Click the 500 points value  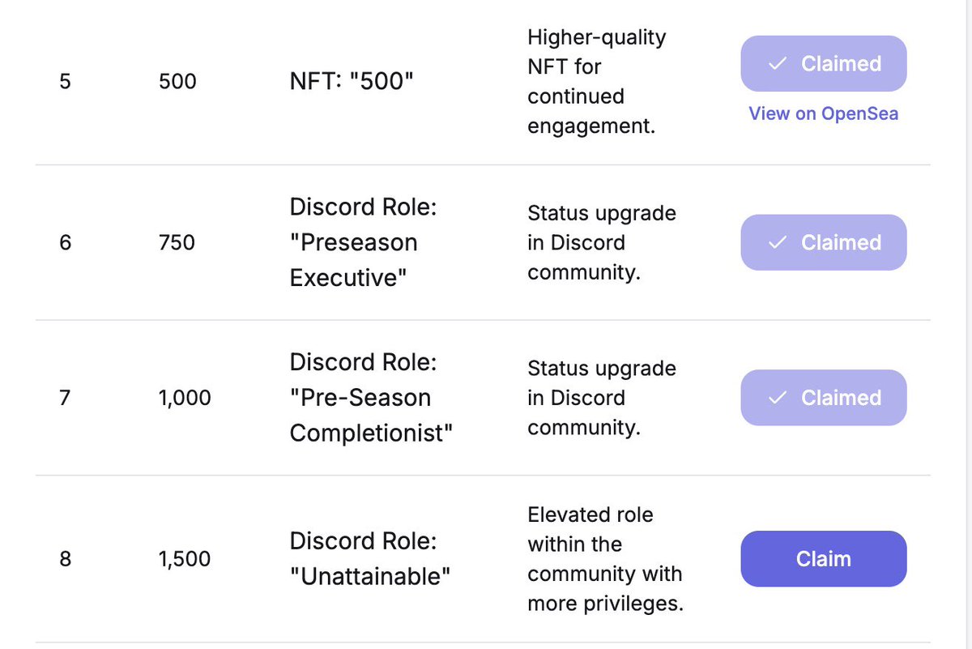178,82
